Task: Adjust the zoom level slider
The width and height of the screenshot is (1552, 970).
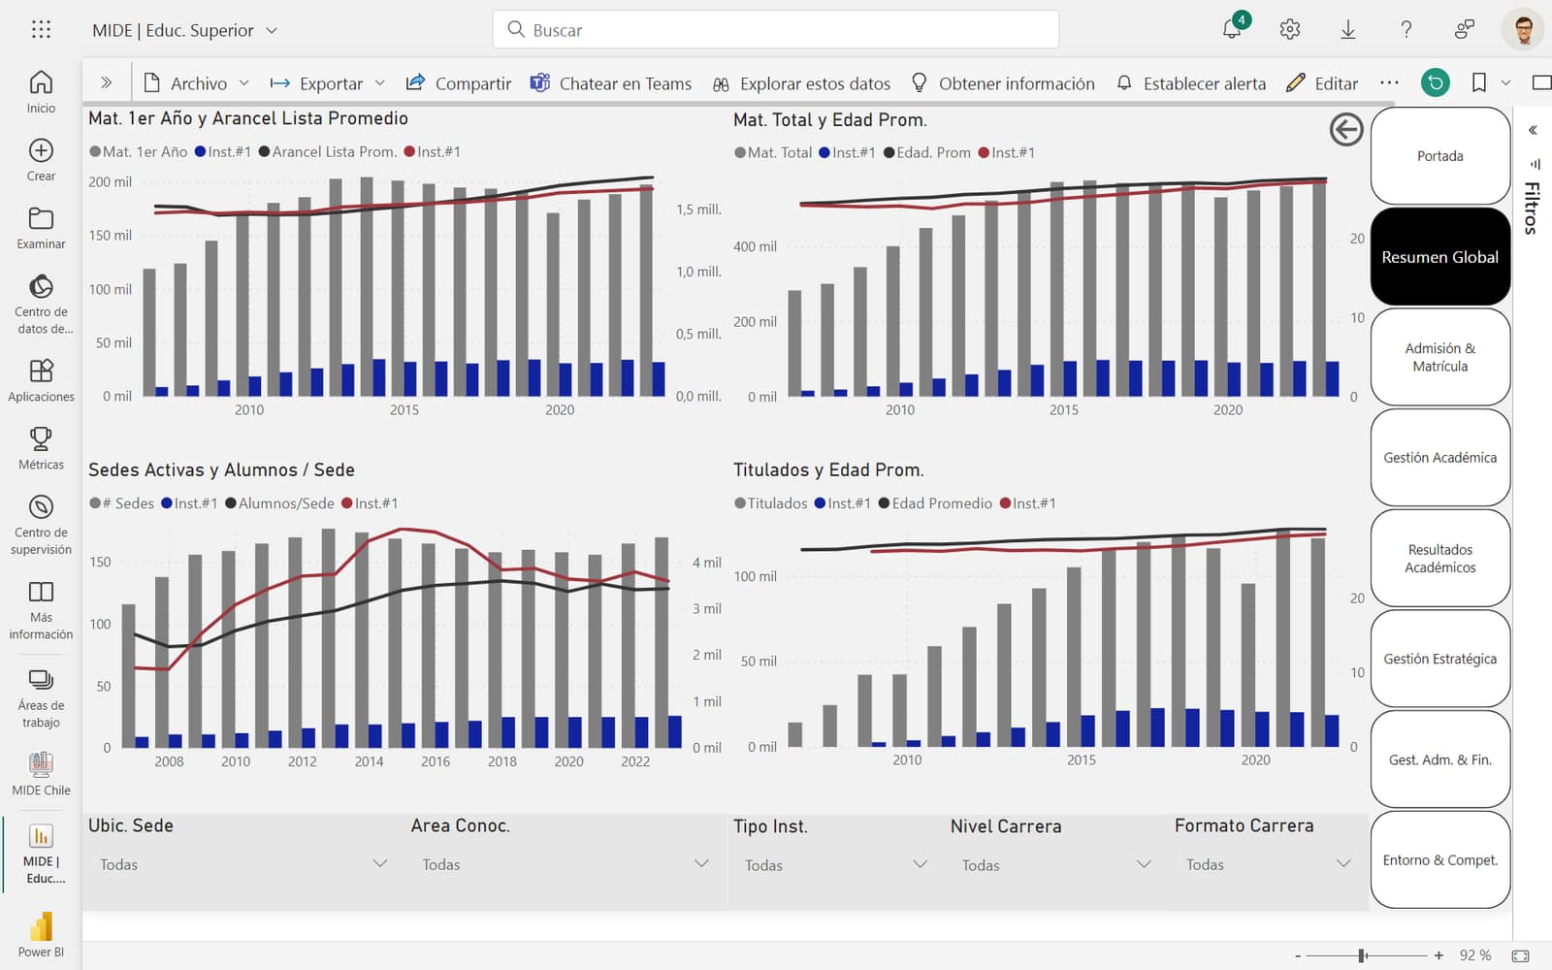Action: pyautogui.click(x=1363, y=955)
